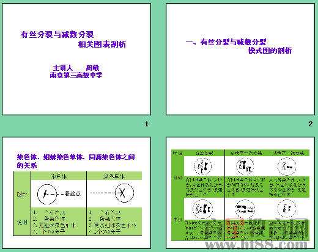Select the cell division comparison table slide
318x252 pixels.
[x=240, y=193]
